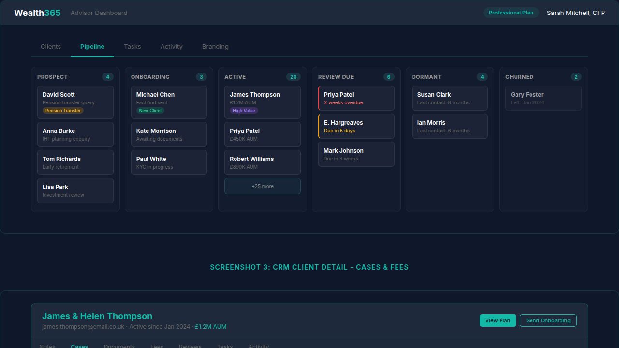
Task: Expand the +25 more active clients
Action: pyautogui.click(x=262, y=186)
